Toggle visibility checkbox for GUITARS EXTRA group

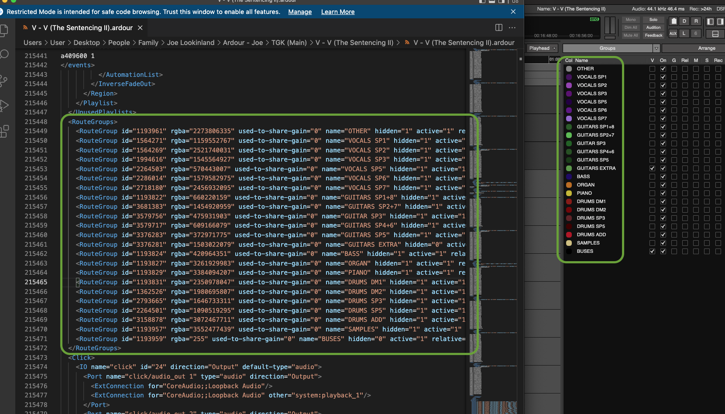pyautogui.click(x=652, y=169)
